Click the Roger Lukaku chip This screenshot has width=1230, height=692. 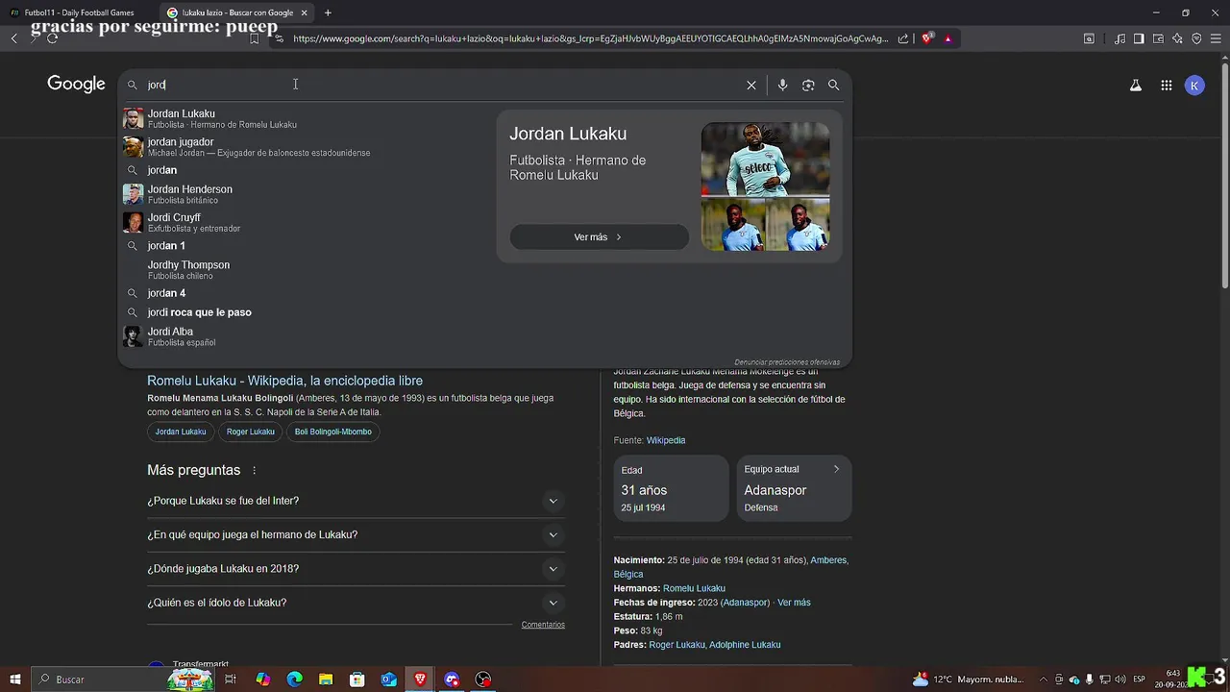[x=251, y=432]
